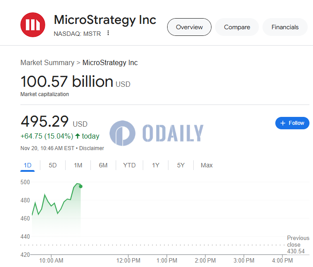The image size is (313, 267).
Task: Click the green up arrow next to today
Action: (x=78, y=136)
